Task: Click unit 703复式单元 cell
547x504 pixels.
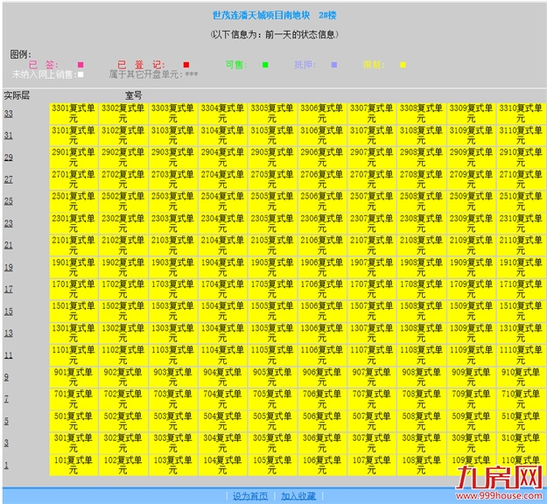Action: (172, 399)
